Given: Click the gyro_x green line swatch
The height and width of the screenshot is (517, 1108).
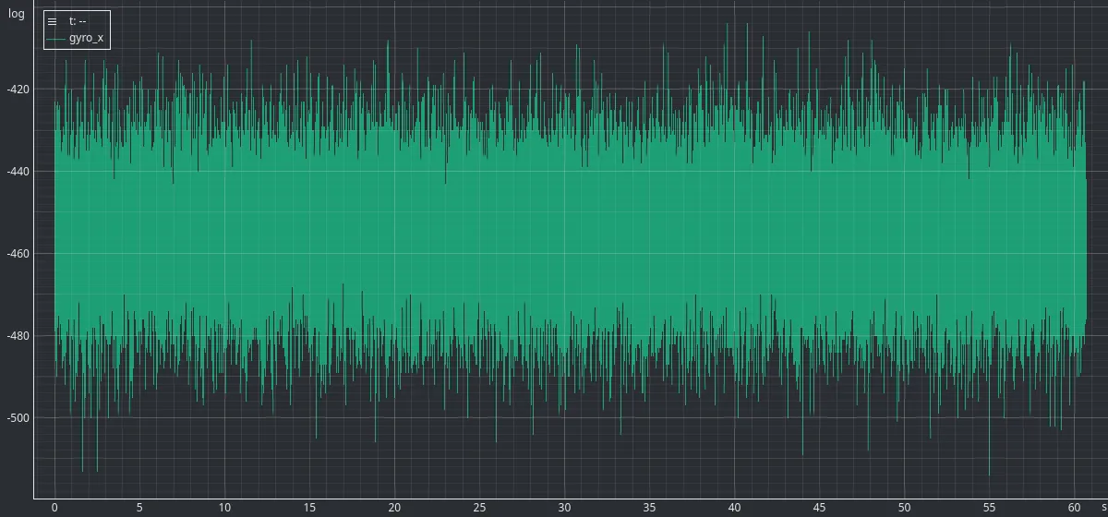Looking at the screenshot, I should (x=55, y=38).
